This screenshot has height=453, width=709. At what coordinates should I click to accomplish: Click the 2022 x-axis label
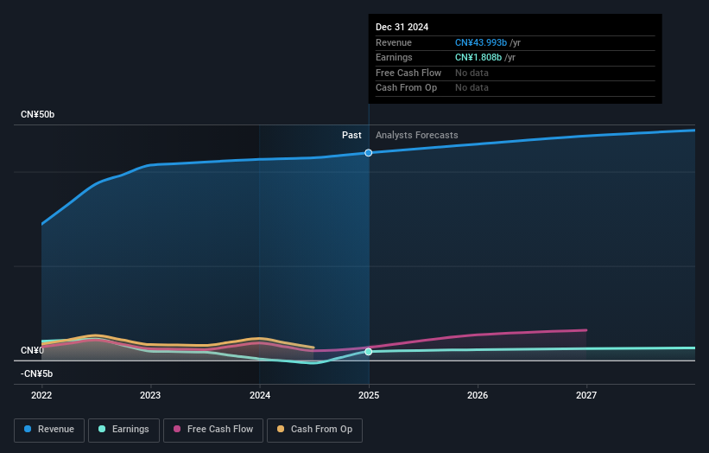click(x=41, y=395)
